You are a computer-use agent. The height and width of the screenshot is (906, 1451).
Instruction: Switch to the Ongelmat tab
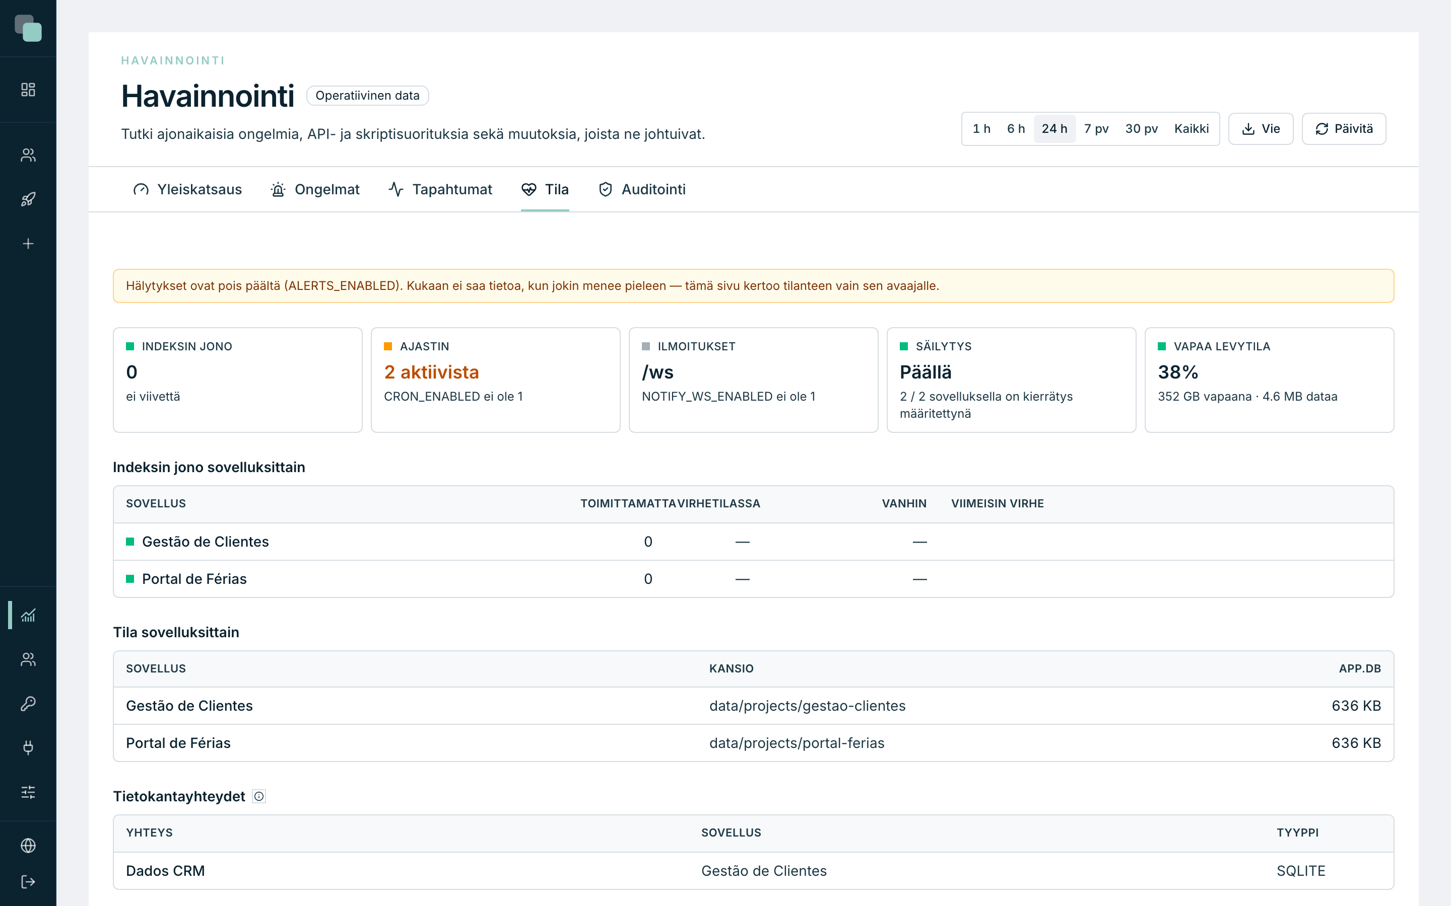coord(315,189)
